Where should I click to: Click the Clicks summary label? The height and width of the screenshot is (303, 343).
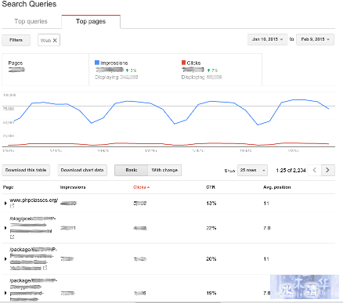point(193,63)
